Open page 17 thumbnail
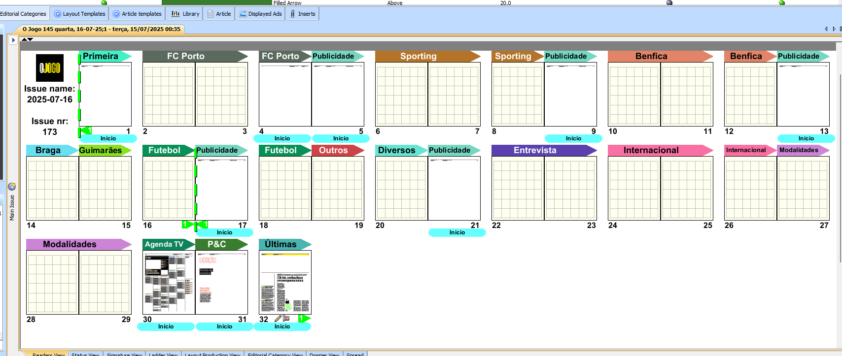The width and height of the screenshot is (842, 356). click(221, 189)
